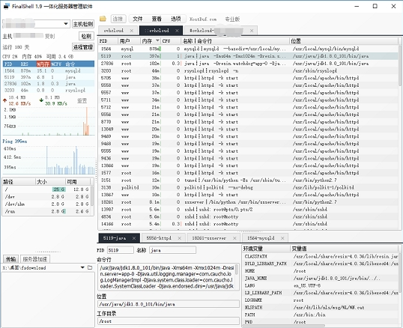This screenshot has height=328, width=403.
Task: Open the 文件 menu
Action: (x=138, y=19)
